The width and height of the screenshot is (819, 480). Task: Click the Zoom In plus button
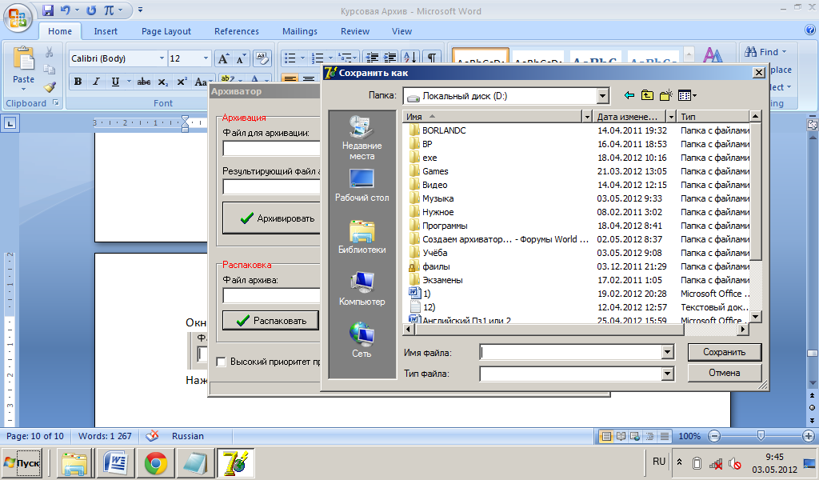pos(808,436)
